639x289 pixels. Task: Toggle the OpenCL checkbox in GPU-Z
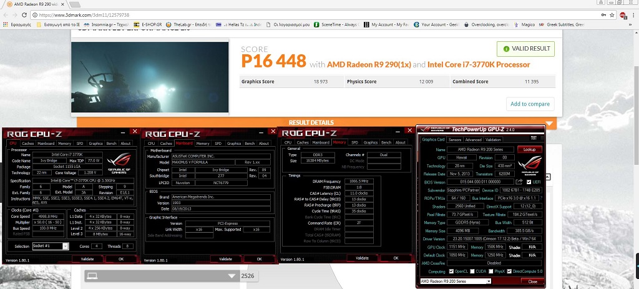(x=451, y=271)
